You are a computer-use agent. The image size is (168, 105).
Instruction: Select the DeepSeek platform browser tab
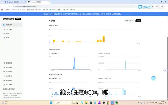[x=38, y=2]
